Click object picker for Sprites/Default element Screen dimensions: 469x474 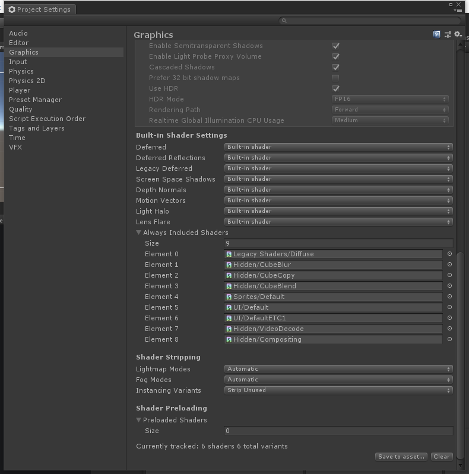(x=449, y=297)
